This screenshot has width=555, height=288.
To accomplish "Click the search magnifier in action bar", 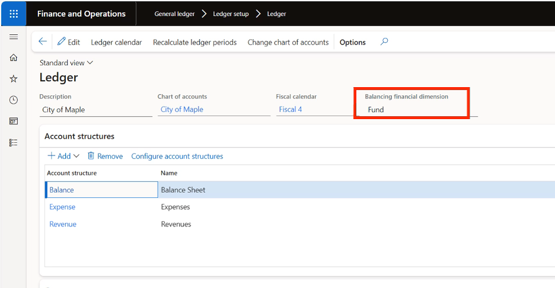I will [384, 41].
